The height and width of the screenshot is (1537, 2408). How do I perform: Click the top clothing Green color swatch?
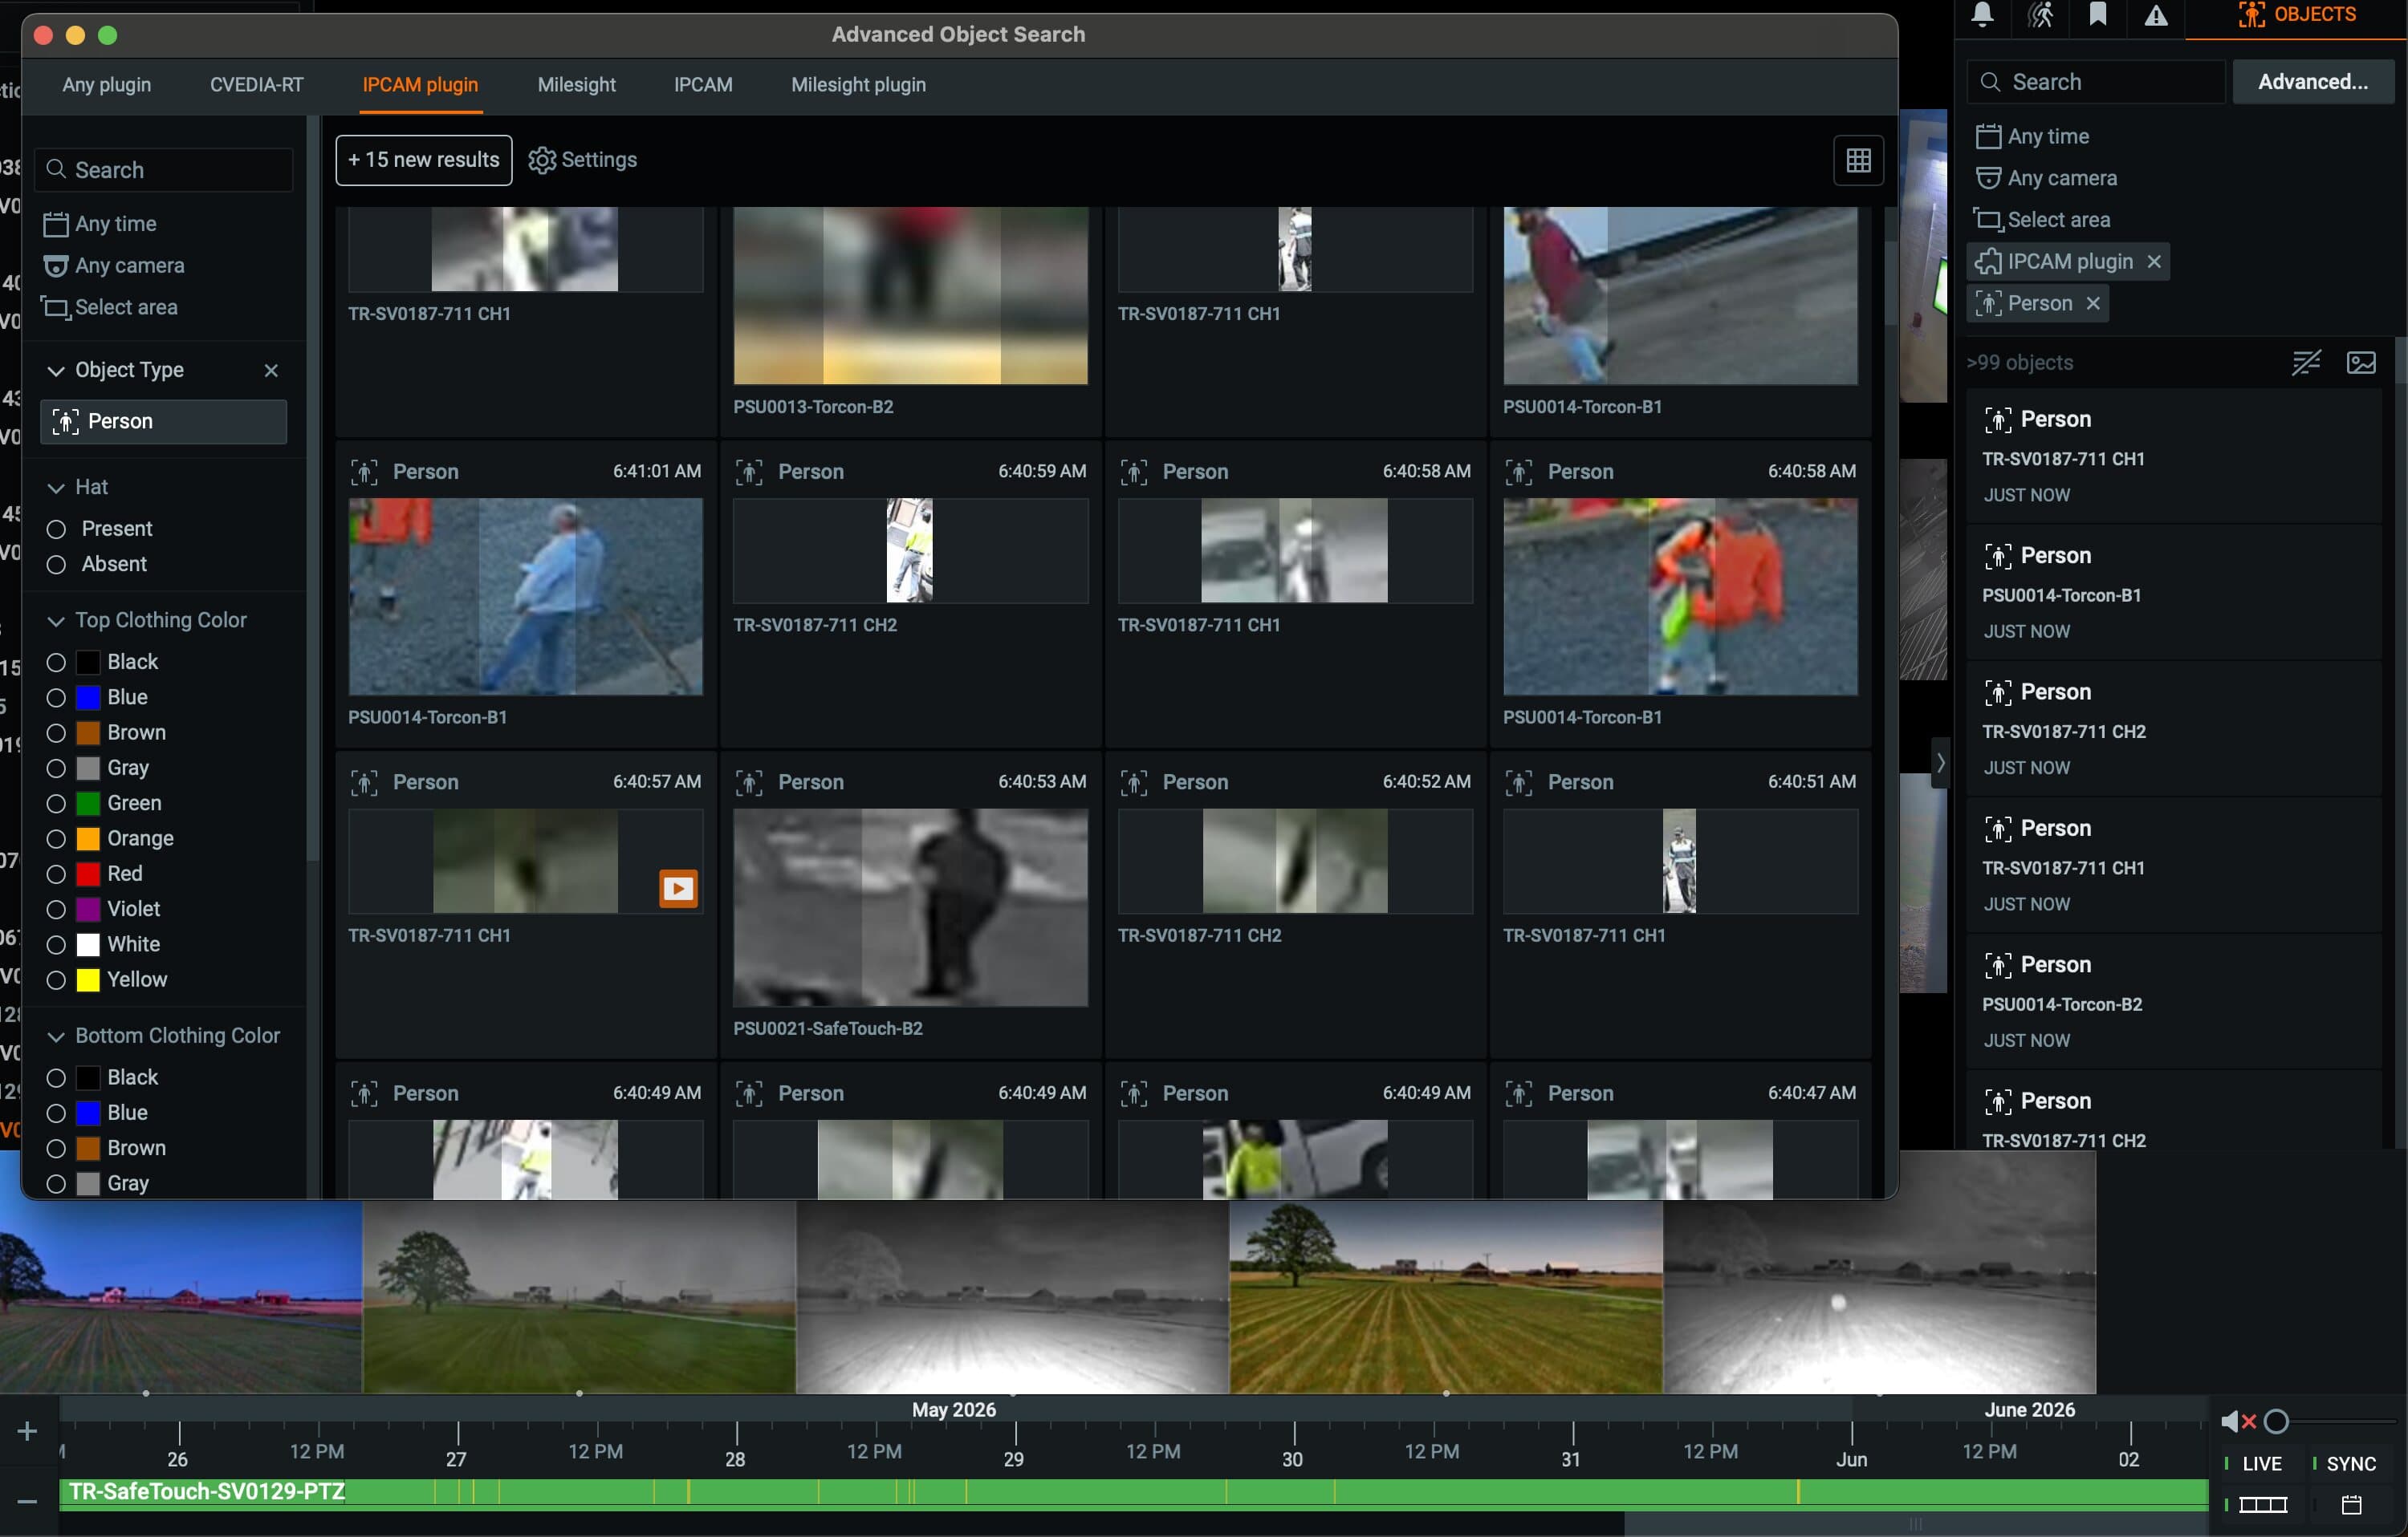pos(89,804)
